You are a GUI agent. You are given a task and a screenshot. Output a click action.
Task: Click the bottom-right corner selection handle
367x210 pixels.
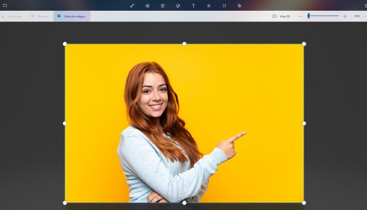304,203
